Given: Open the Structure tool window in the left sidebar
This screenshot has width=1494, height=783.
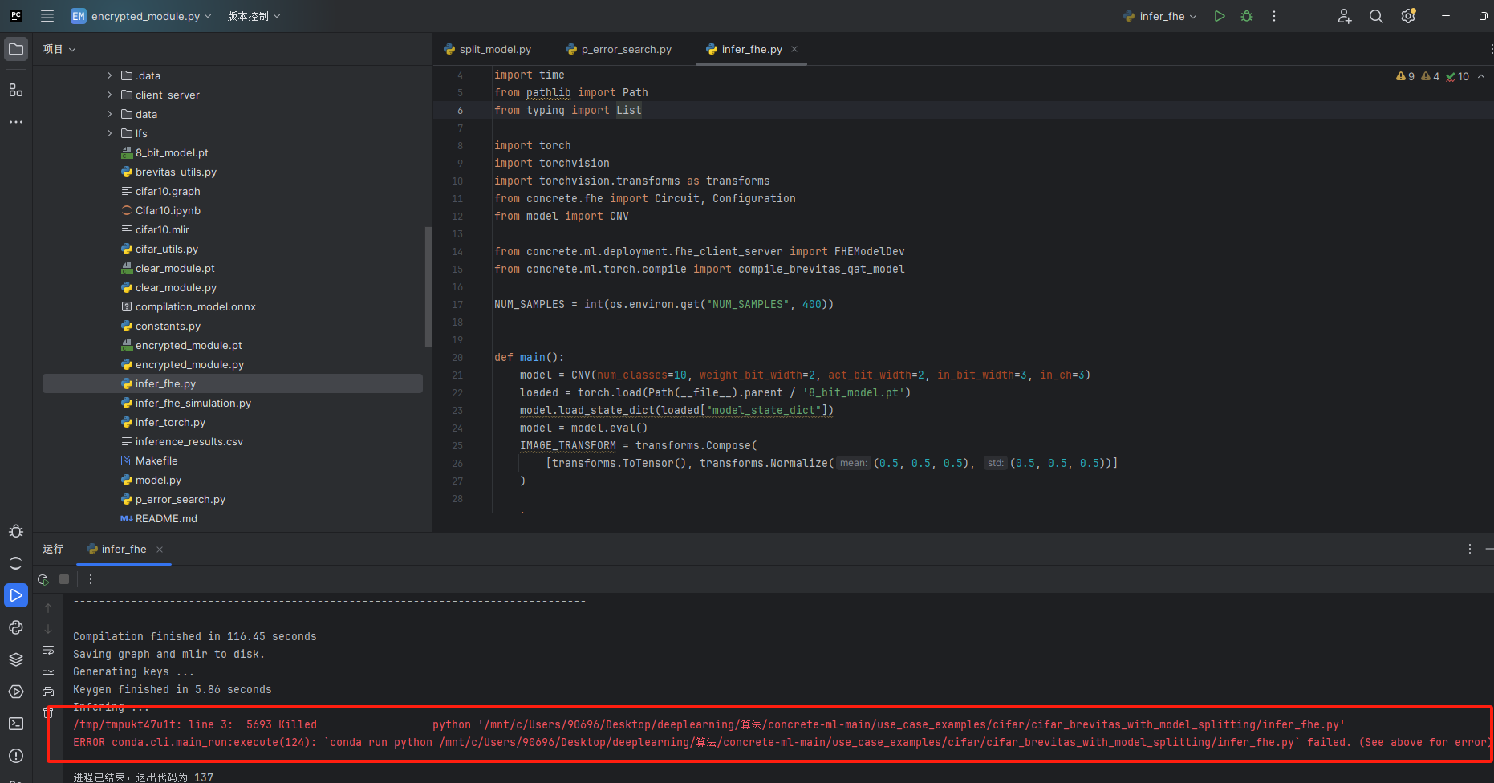Looking at the screenshot, I should click(16, 90).
